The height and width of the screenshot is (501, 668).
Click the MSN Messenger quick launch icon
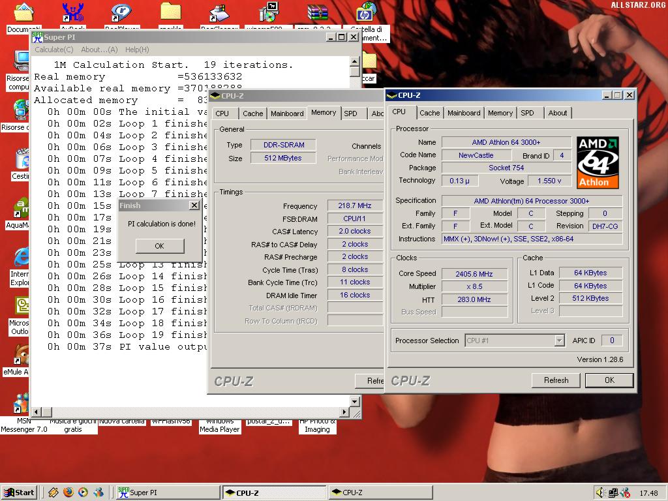coord(99,492)
